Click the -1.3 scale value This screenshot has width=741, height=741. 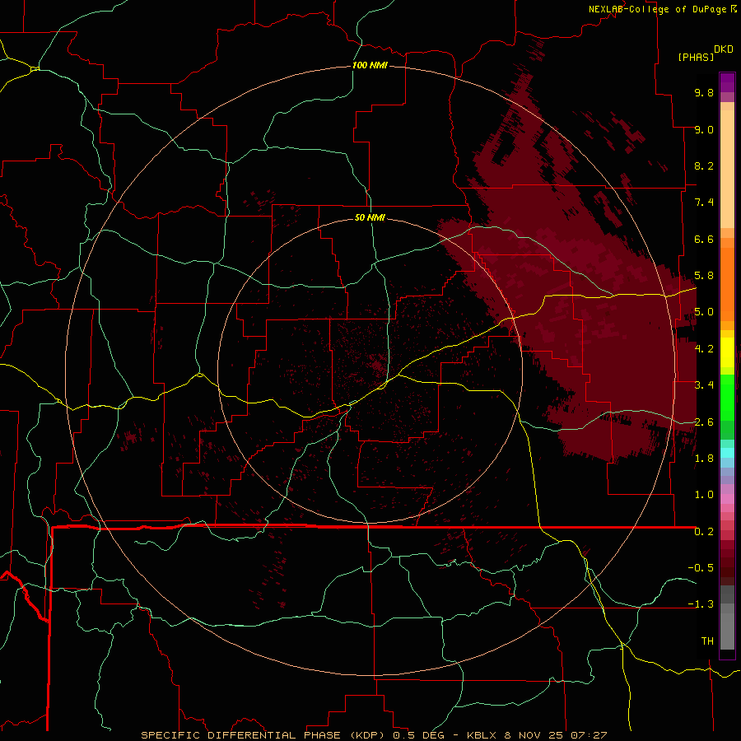pos(701,604)
